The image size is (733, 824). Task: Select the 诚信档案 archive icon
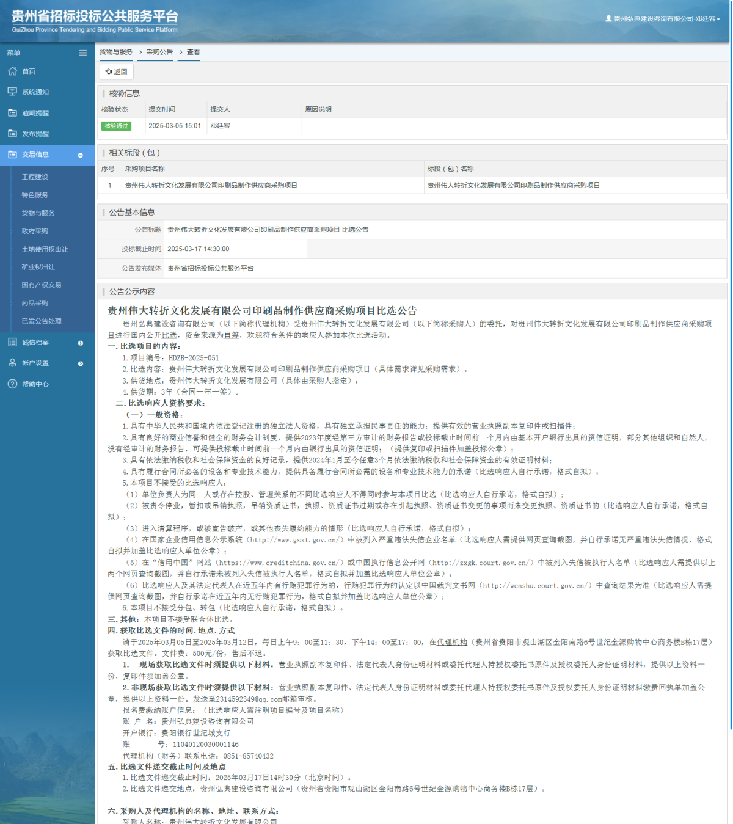(12, 343)
